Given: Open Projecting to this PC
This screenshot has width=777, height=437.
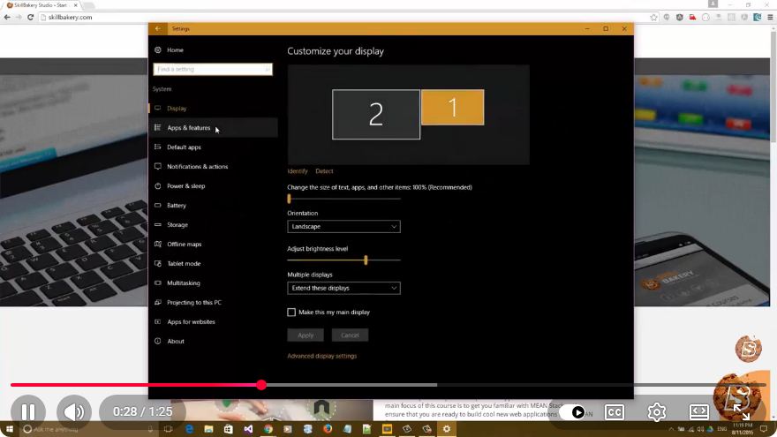Looking at the screenshot, I should [x=213, y=302].
